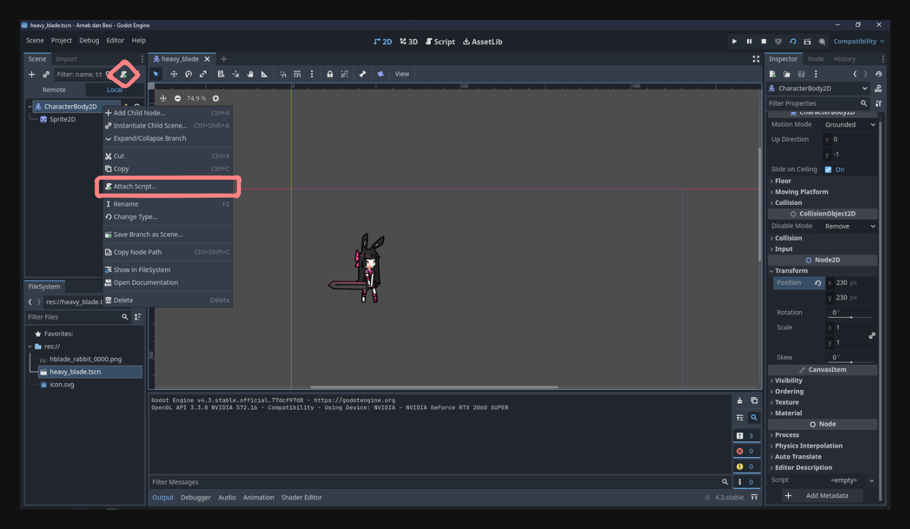The height and width of the screenshot is (529, 910).
Task: Clear the output log
Action: [740, 401]
